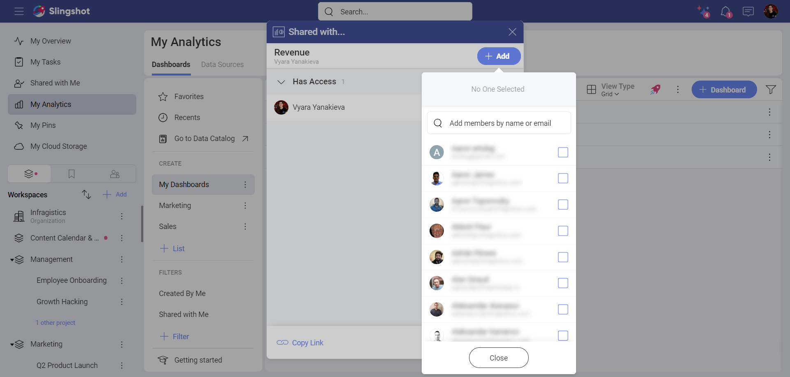This screenshot has width=790, height=377.
Task: Select My Analytics in sidebar
Action: (72, 104)
